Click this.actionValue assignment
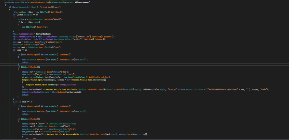289x140 pixels. [x=22, y=39]
